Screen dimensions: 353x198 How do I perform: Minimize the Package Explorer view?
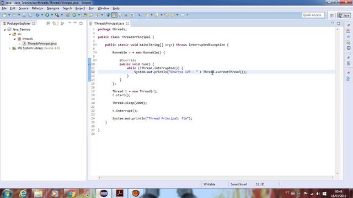(75, 23)
